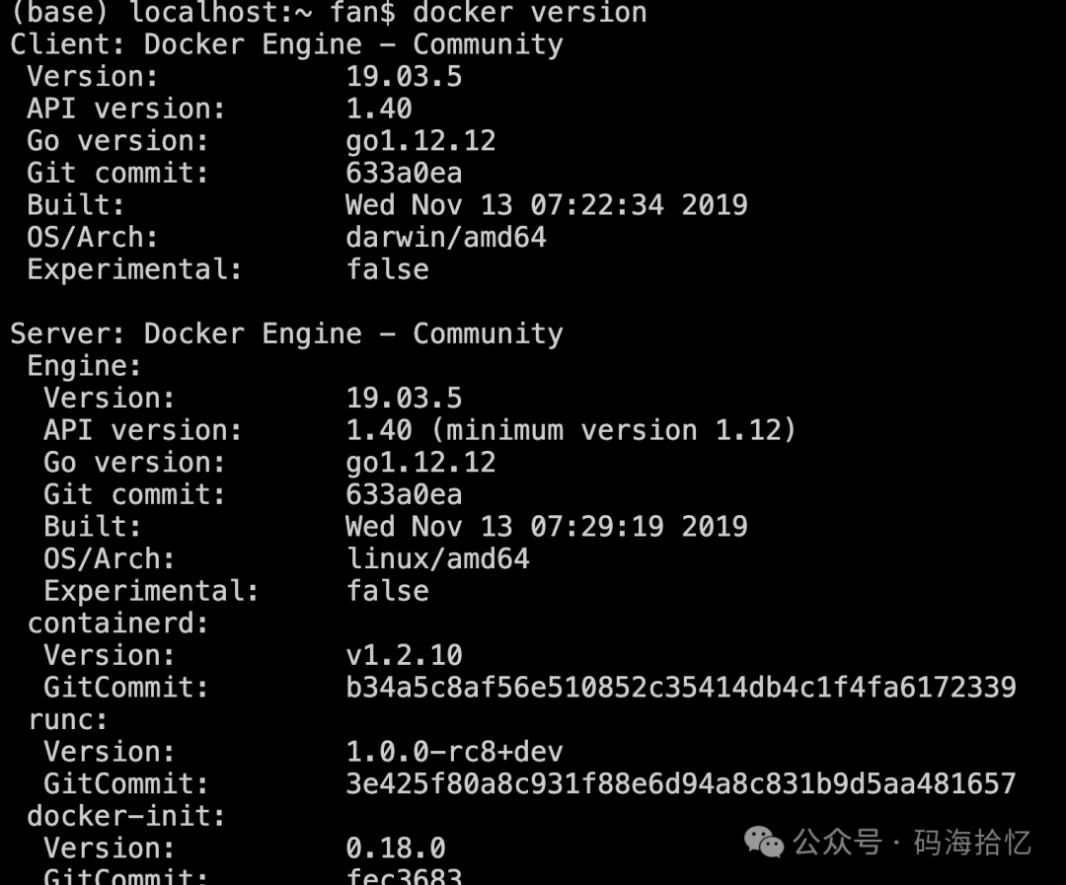Viewport: 1066px width, 885px height.
Task: Click the Client Go version go1.12.12
Action: (x=420, y=141)
